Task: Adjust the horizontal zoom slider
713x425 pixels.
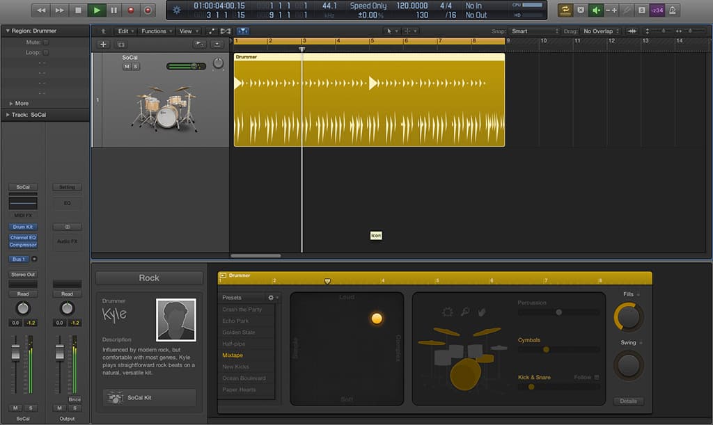Action: pyautogui.click(x=690, y=31)
